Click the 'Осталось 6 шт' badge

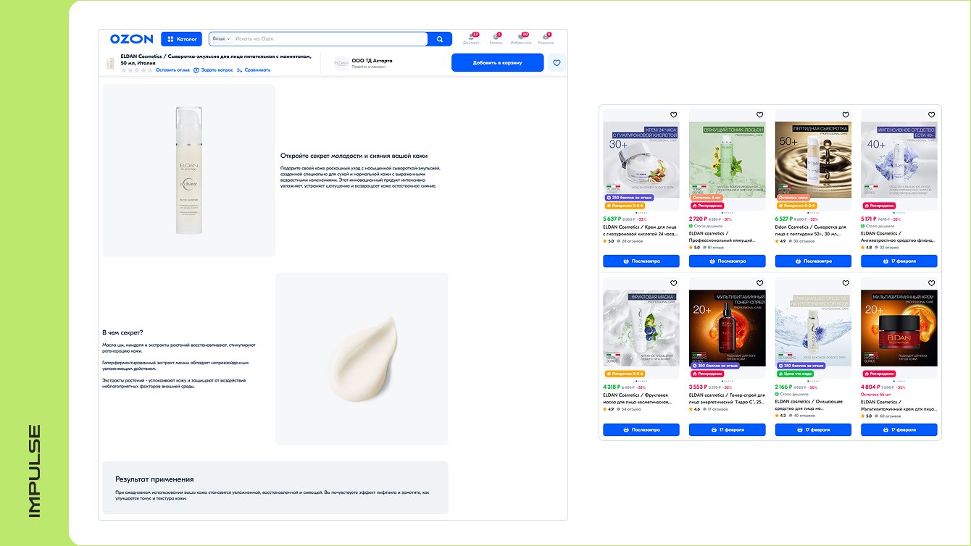[707, 197]
